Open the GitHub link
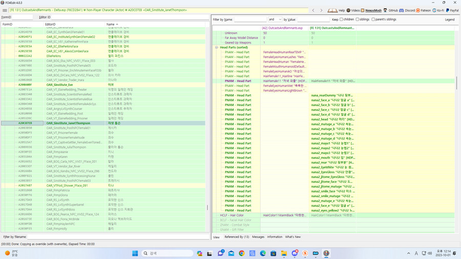The height and width of the screenshot is (259, 461). pyautogui.click(x=390, y=10)
